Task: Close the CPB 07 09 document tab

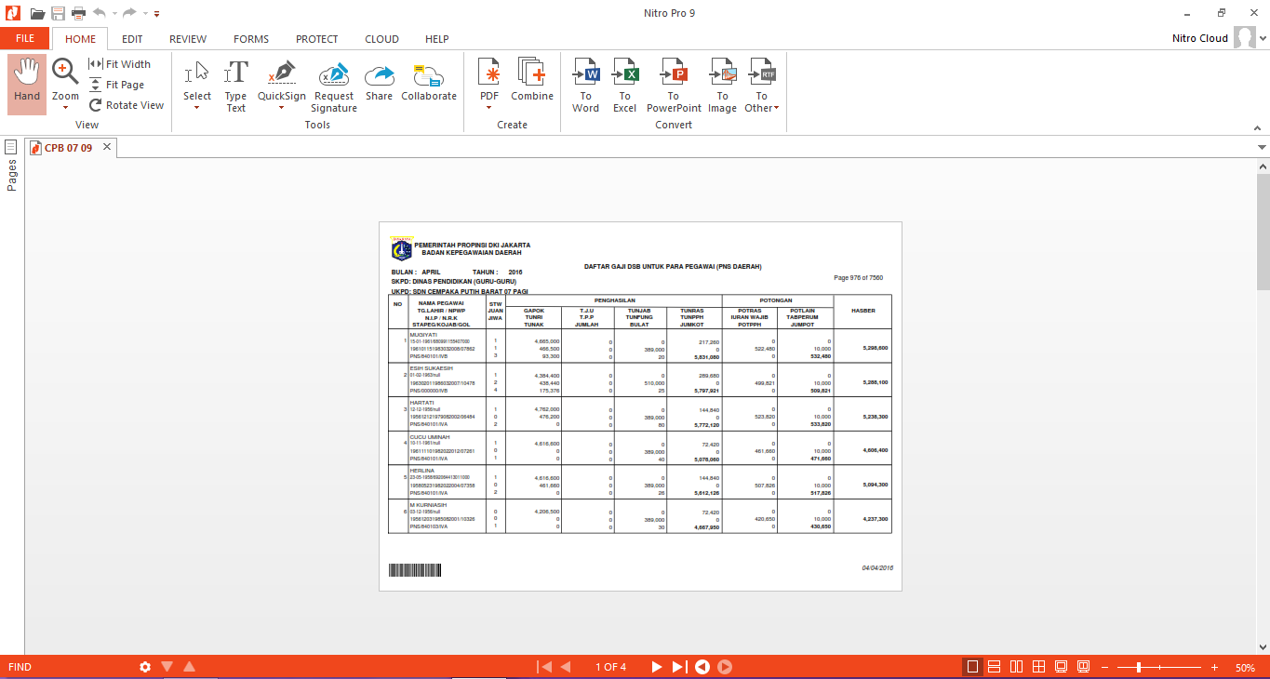Action: (x=107, y=147)
